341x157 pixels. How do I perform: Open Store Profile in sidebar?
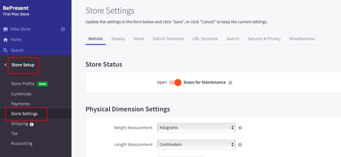coord(23,84)
